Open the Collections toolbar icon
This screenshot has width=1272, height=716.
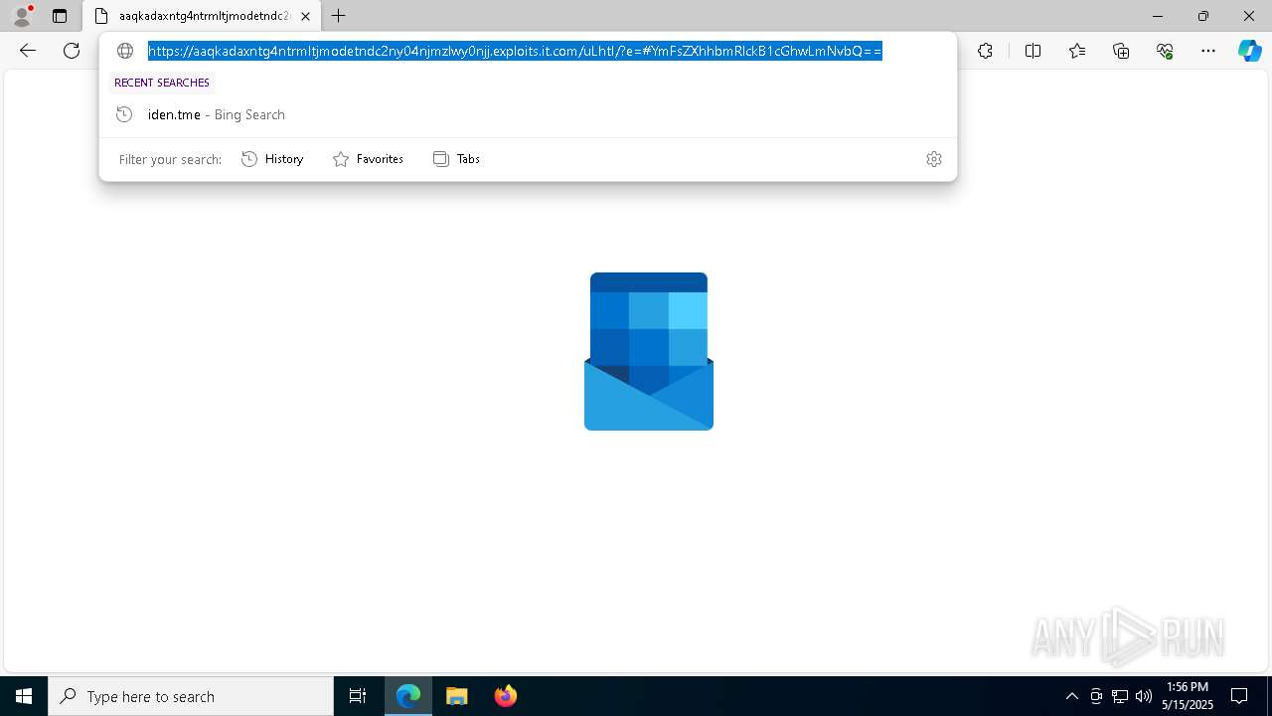tap(1121, 51)
